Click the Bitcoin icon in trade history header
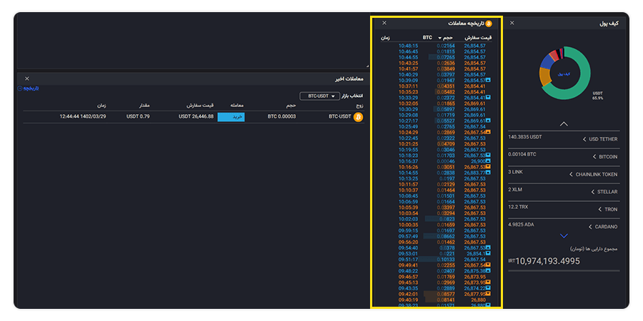The image size is (643, 321). pos(489,24)
